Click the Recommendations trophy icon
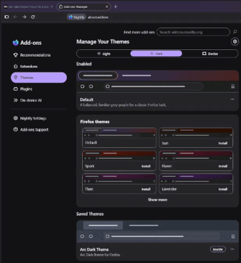 click(x=16, y=55)
